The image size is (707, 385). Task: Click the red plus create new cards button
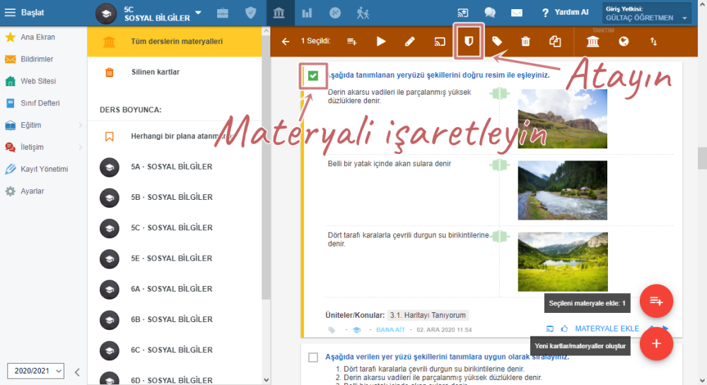click(x=656, y=343)
